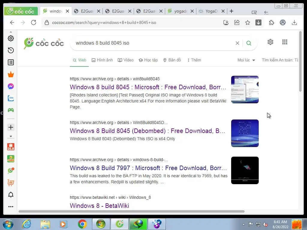
Task: Open sidebar more options ellipsis
Action: tap(11, 207)
